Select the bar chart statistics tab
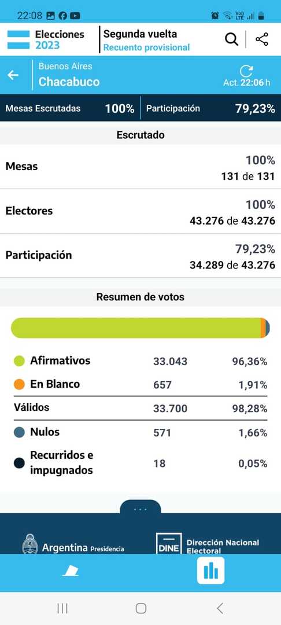Image resolution: width=281 pixels, height=625 pixels. (210, 571)
